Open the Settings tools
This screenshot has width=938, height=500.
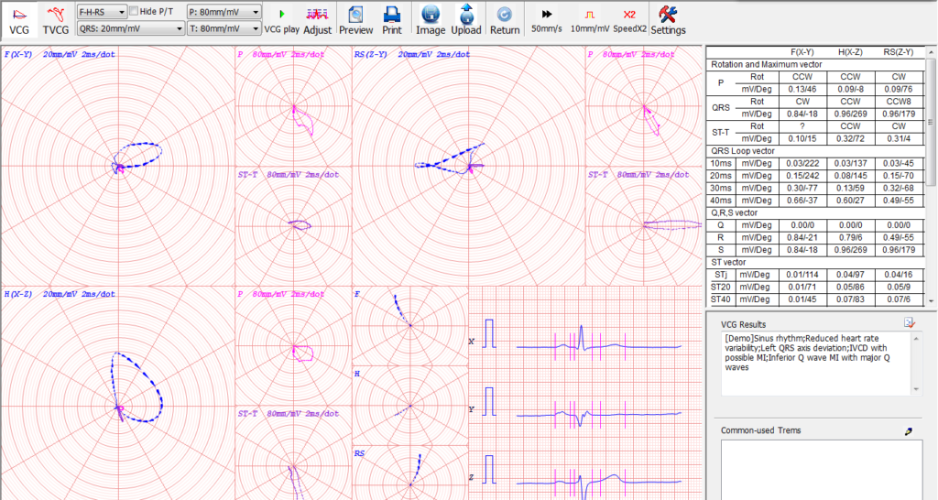click(x=668, y=19)
